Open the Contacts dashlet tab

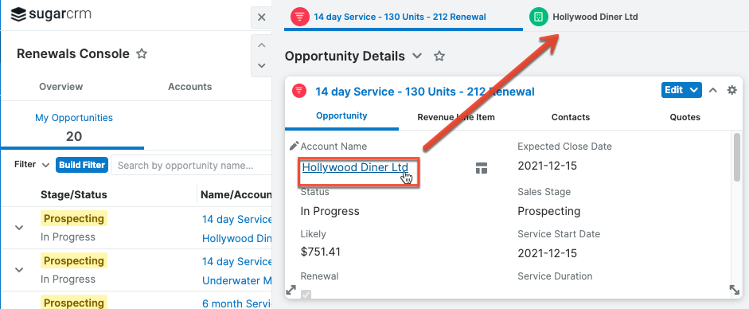[571, 117]
